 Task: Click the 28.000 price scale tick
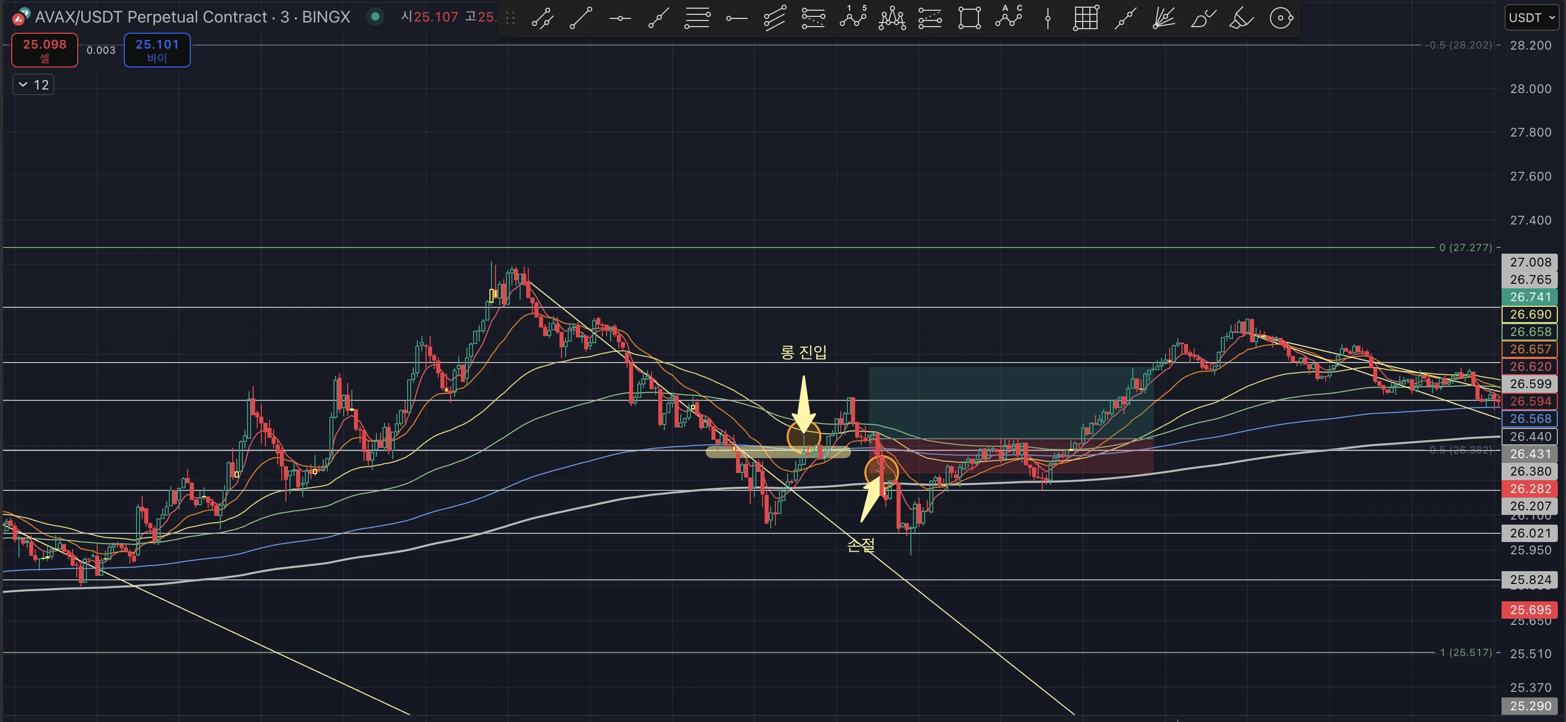(1530, 89)
